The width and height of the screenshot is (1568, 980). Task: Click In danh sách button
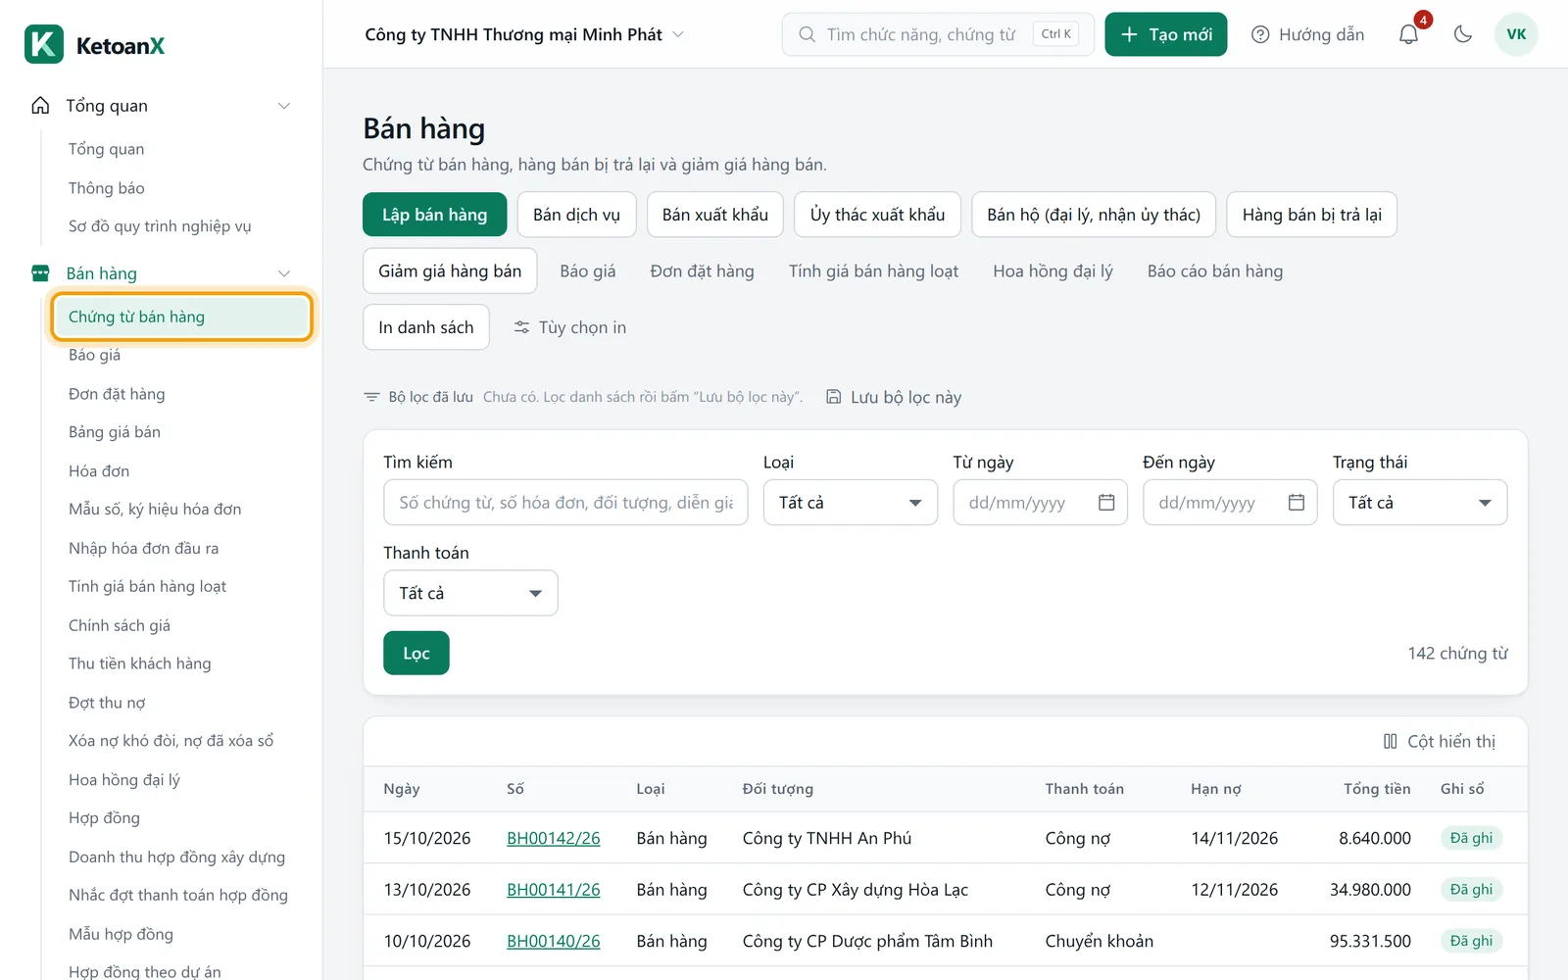pos(426,327)
